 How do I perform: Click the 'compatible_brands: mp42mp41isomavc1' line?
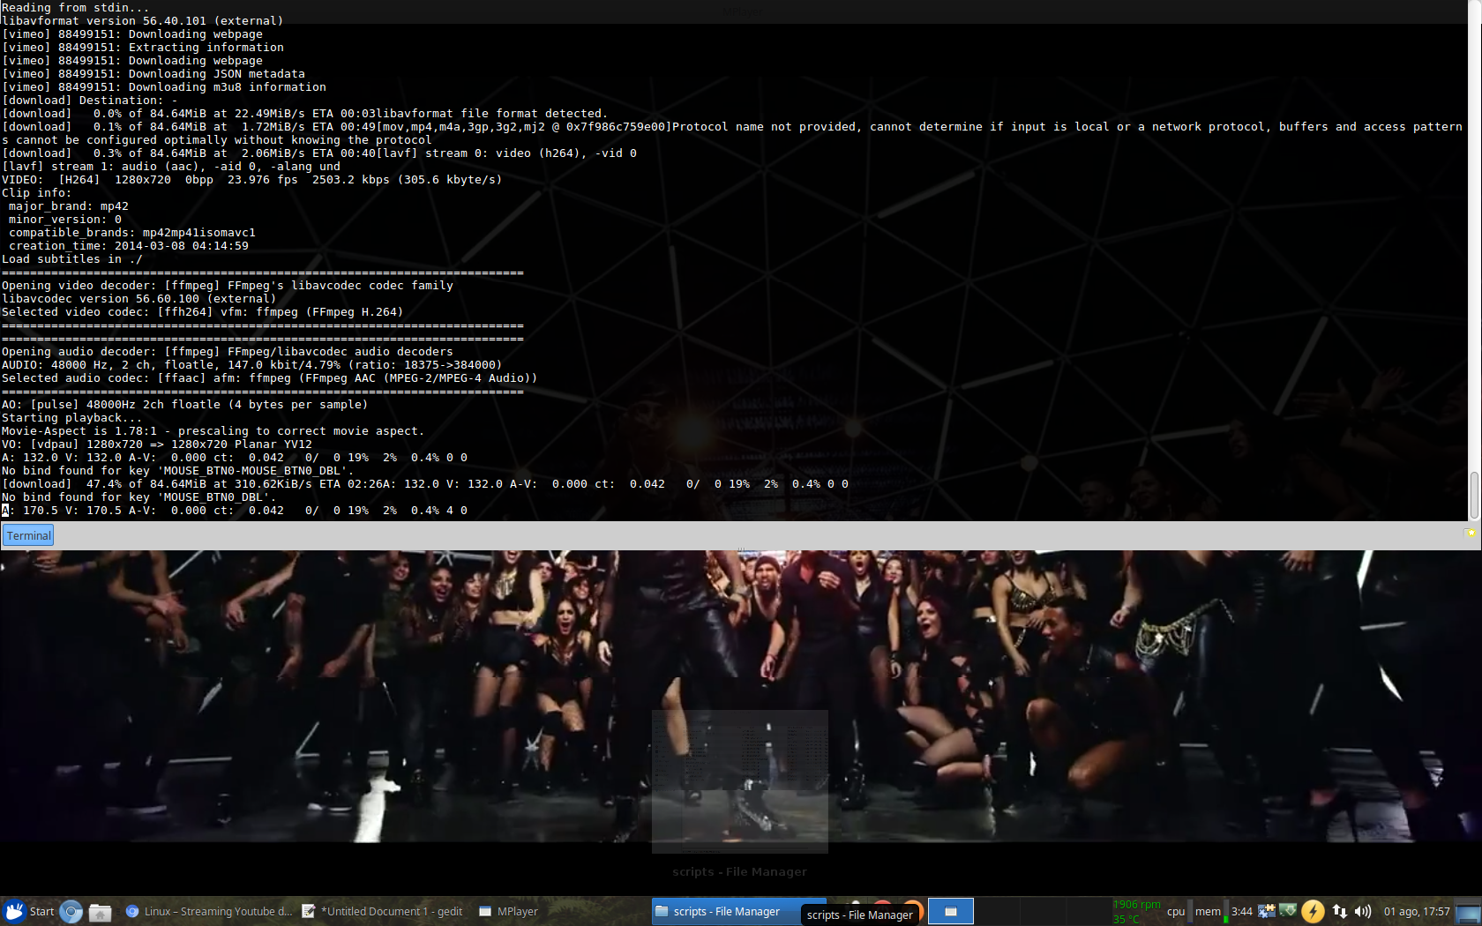point(132,233)
